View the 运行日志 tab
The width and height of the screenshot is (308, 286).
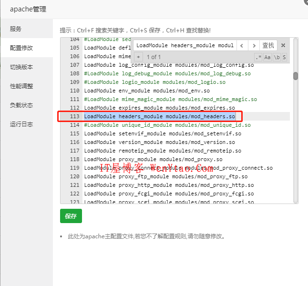point(27,124)
